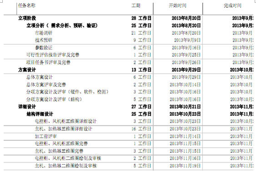Select the 市场调研 task name

(44, 33)
